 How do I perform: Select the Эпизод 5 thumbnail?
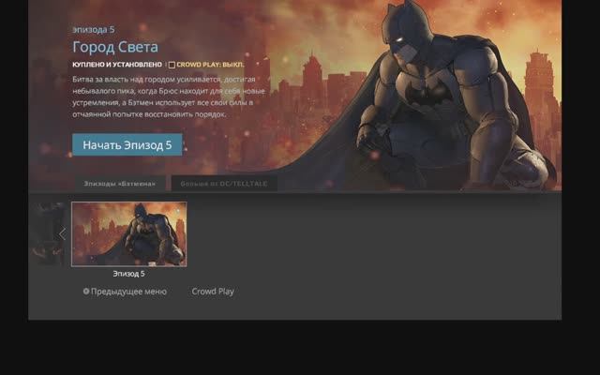(129, 234)
